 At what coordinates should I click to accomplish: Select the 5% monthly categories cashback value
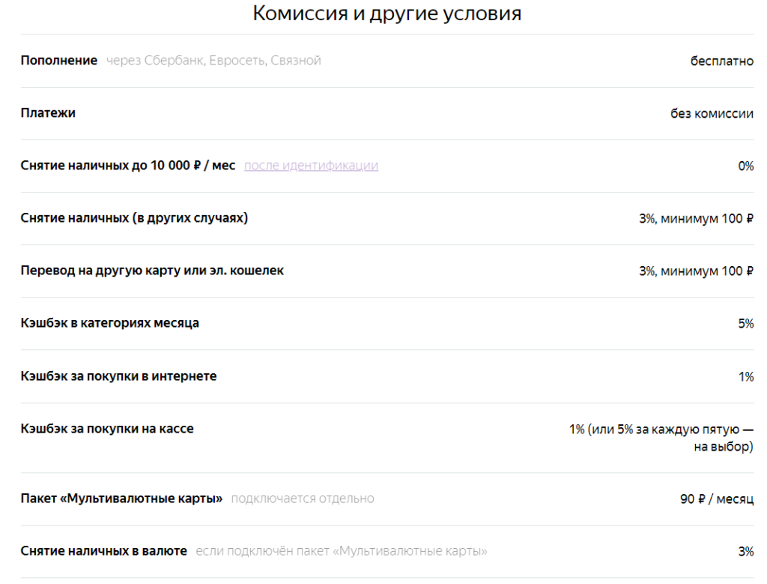pos(745,324)
